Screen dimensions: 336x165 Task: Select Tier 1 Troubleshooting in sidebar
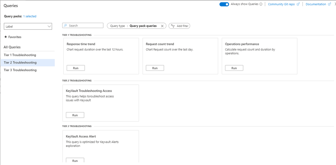tap(20, 55)
